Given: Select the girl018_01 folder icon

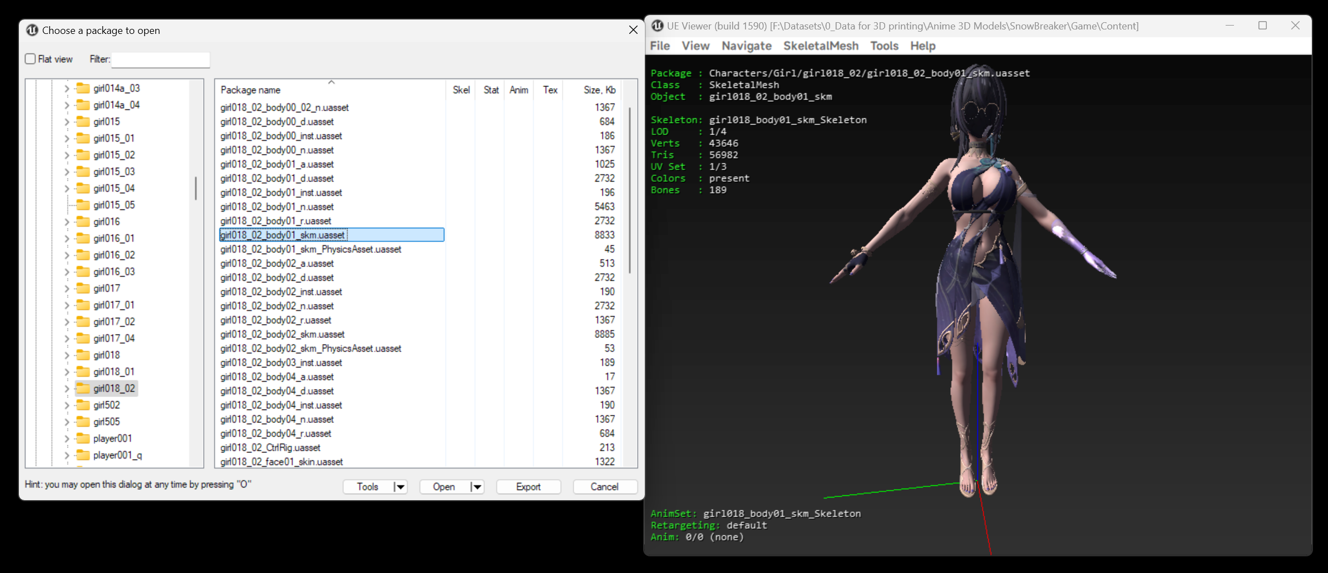Looking at the screenshot, I should coord(83,371).
